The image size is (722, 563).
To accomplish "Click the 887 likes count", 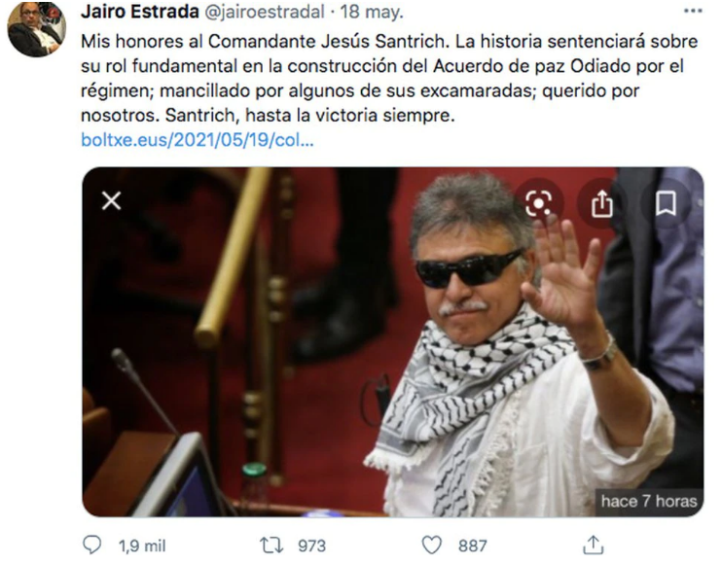I will 473,545.
